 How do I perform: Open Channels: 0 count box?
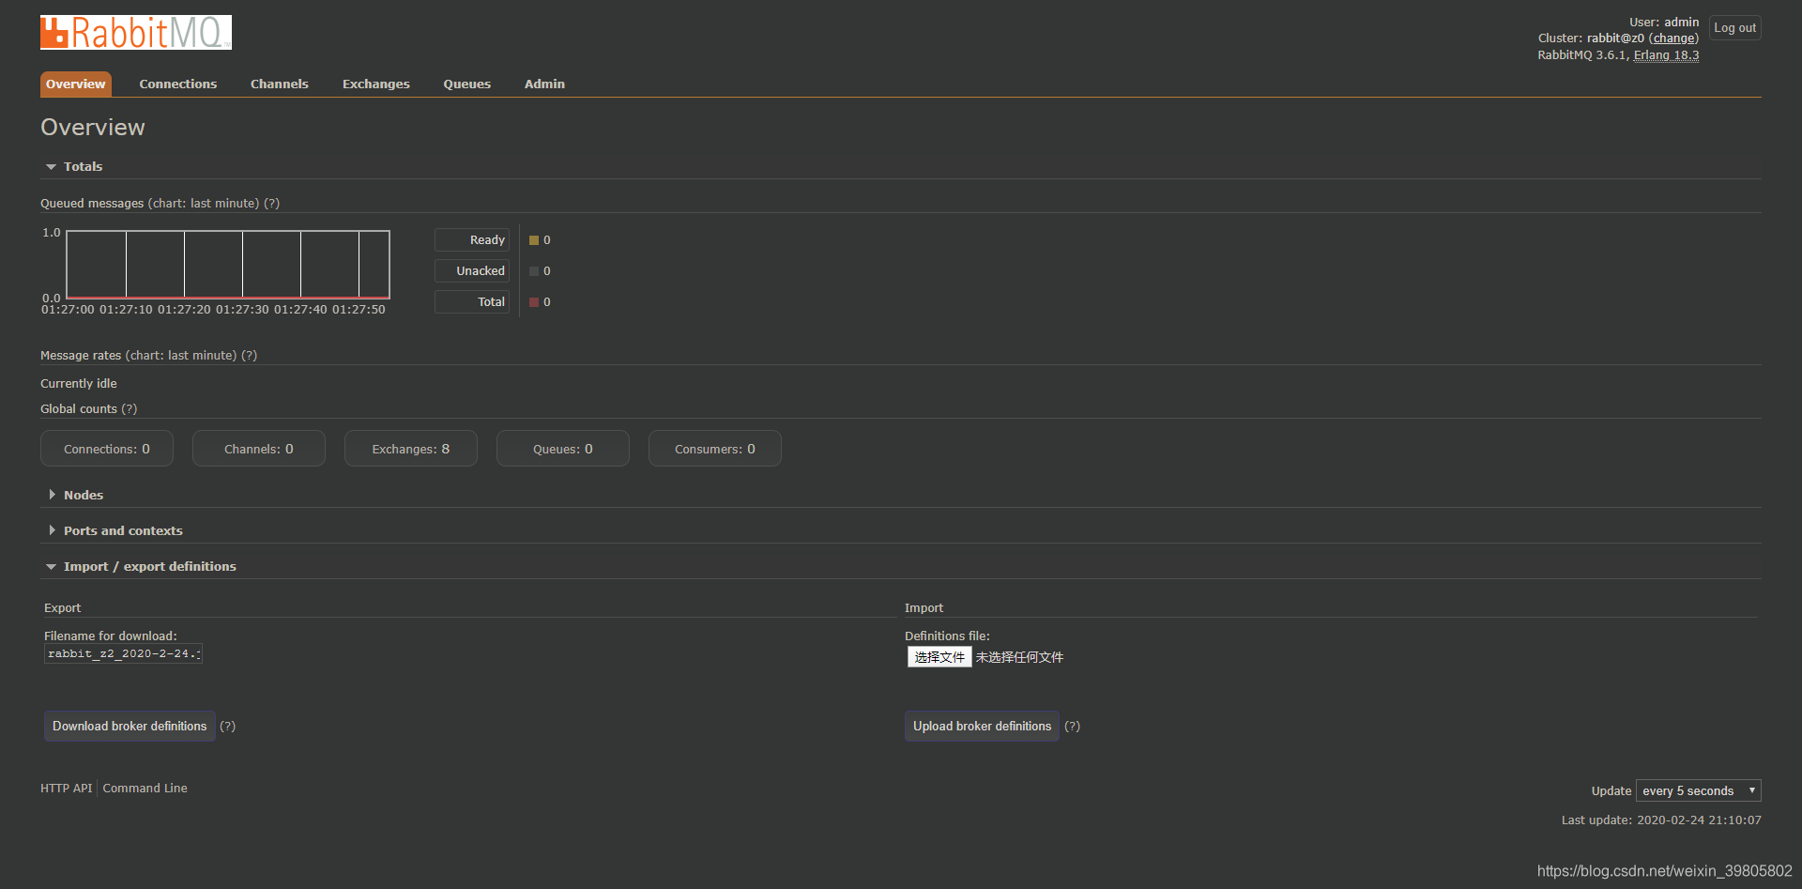pos(259,449)
